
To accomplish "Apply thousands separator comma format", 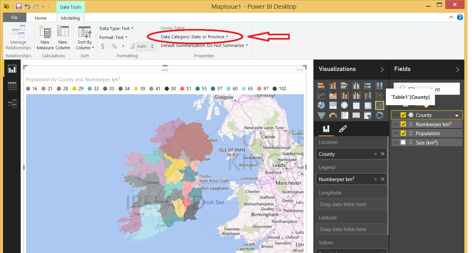I will [x=123, y=46].
